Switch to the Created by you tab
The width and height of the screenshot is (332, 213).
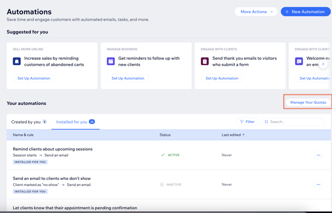pos(29,122)
